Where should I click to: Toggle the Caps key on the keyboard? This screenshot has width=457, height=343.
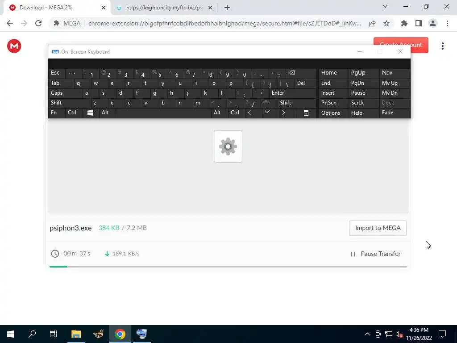tap(65, 93)
